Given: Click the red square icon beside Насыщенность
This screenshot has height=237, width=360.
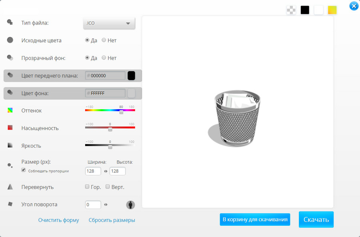Looking at the screenshot, I should pos(10,127).
